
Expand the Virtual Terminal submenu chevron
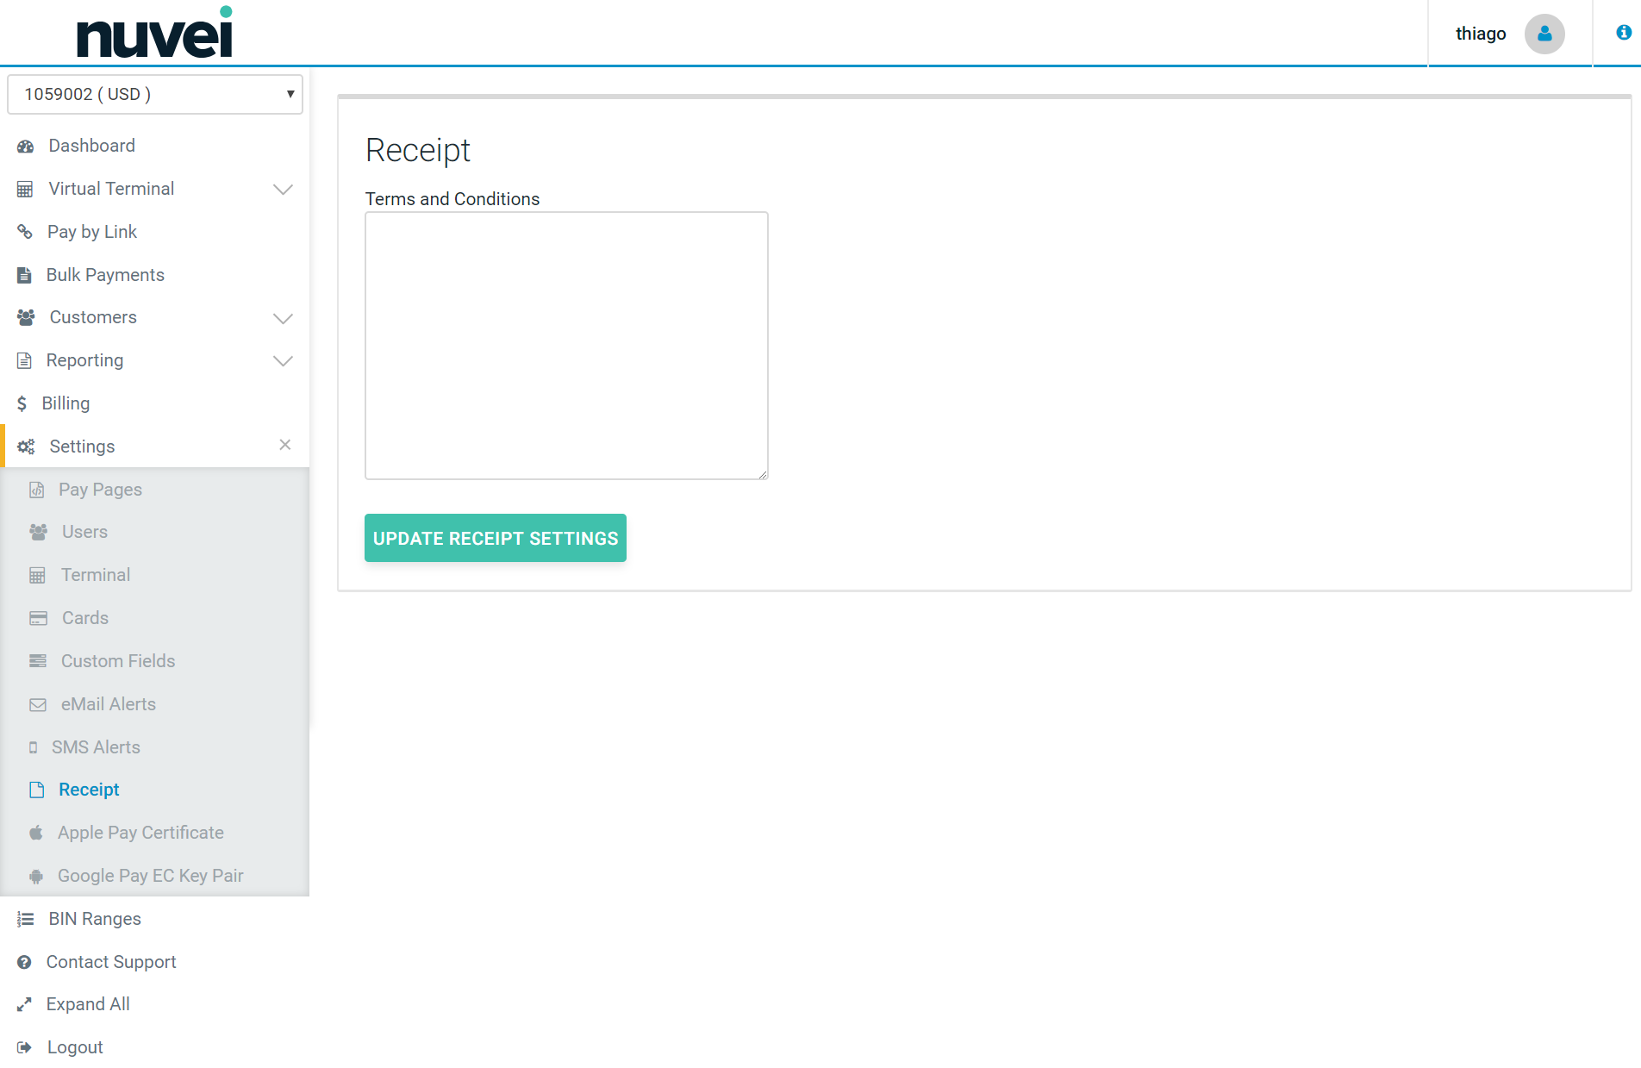coord(283,189)
